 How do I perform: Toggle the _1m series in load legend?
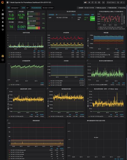(x=16, y=53)
